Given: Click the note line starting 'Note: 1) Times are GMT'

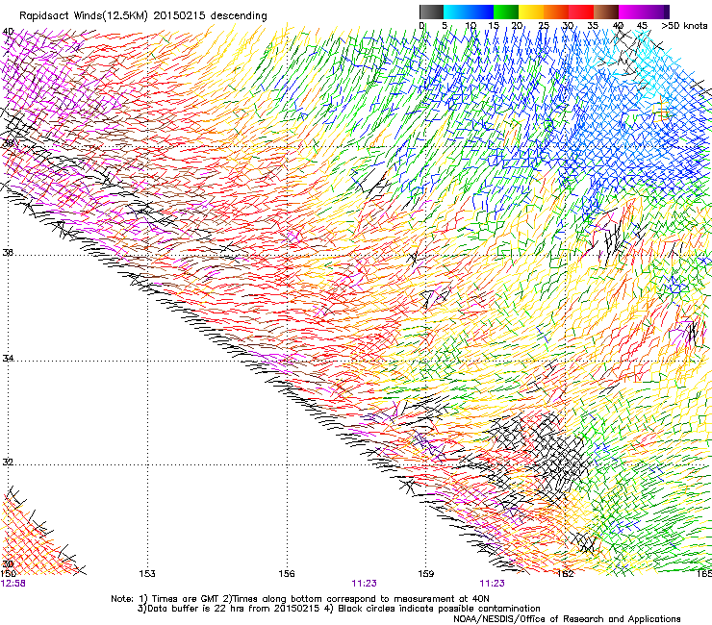Looking at the screenshot, I should (300, 599).
